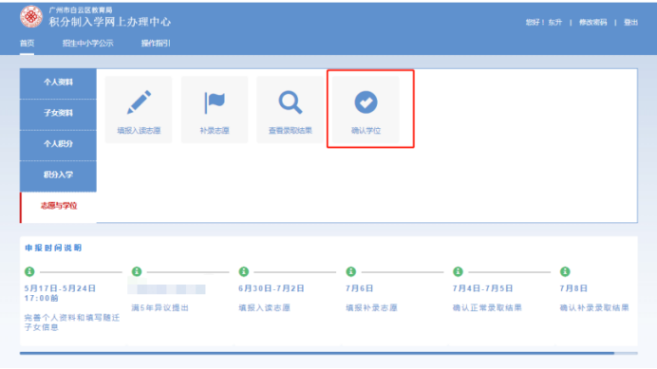This screenshot has height=369, width=657.
Task: Click the 满5年异议提出 text
Action: click(160, 308)
